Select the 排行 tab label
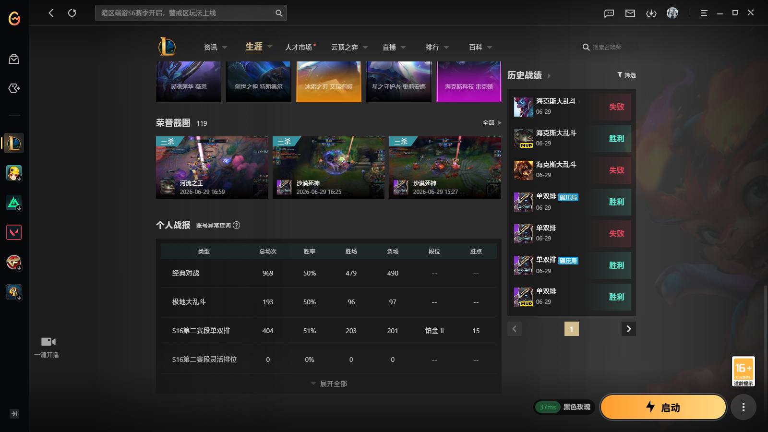768x432 pixels. click(432, 47)
